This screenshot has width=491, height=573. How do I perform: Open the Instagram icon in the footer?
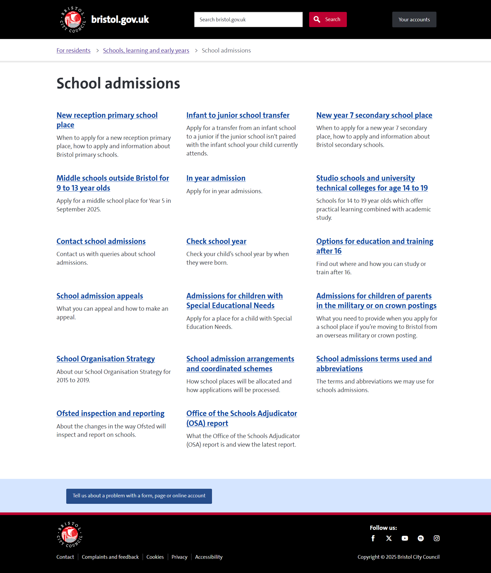pos(436,538)
